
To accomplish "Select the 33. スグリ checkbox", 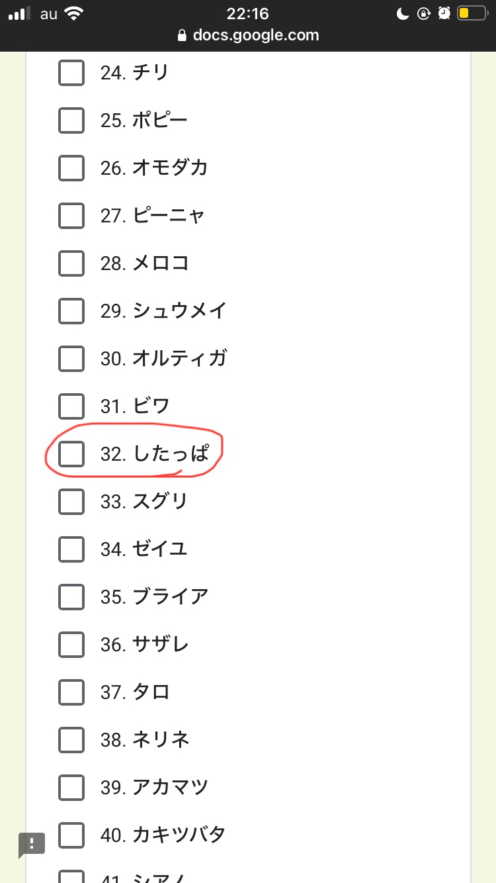I will 71,501.
